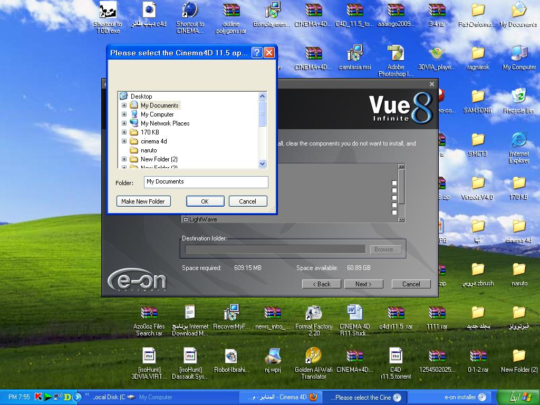
Task: Select the 3DVIA_playe... desktop icon
Action: [x=437, y=57]
